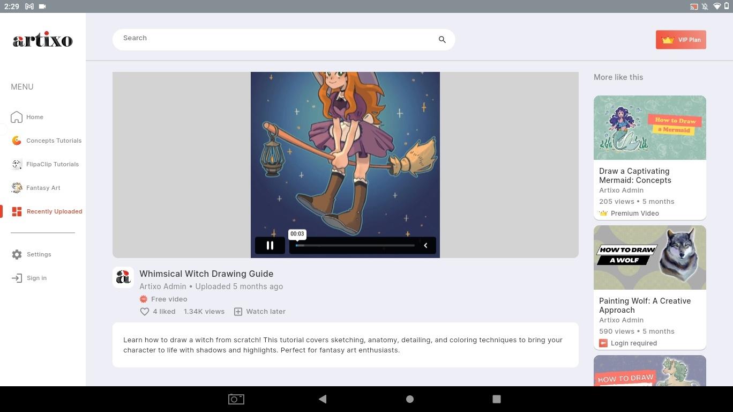This screenshot has height=412, width=733.
Task: Click the search magnifier icon
Action: tap(442, 40)
